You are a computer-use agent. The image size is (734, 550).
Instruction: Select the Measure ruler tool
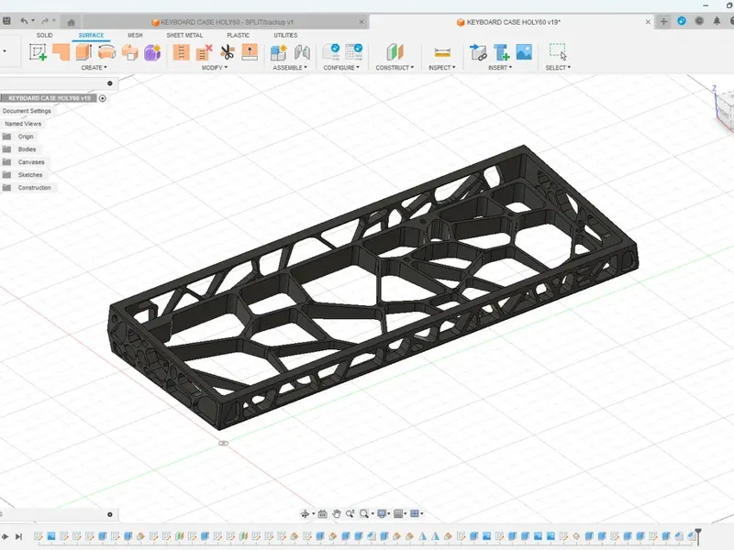(x=442, y=52)
